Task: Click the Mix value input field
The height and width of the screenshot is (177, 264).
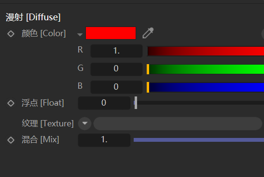Action: point(104,140)
